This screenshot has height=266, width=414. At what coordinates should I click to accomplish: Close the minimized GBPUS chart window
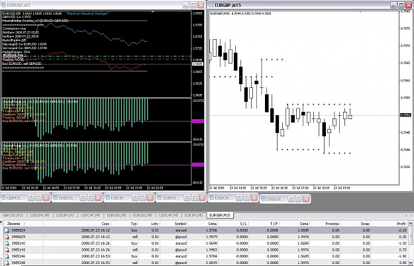pos(46,198)
